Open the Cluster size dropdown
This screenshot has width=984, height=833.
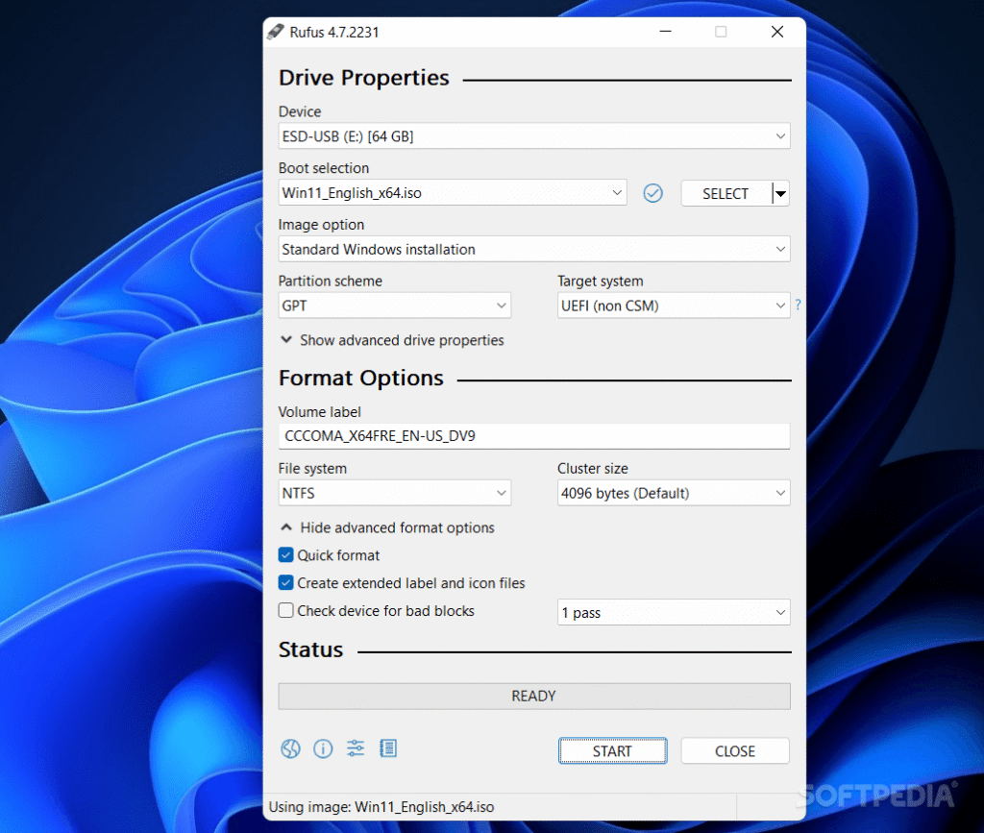[674, 493]
